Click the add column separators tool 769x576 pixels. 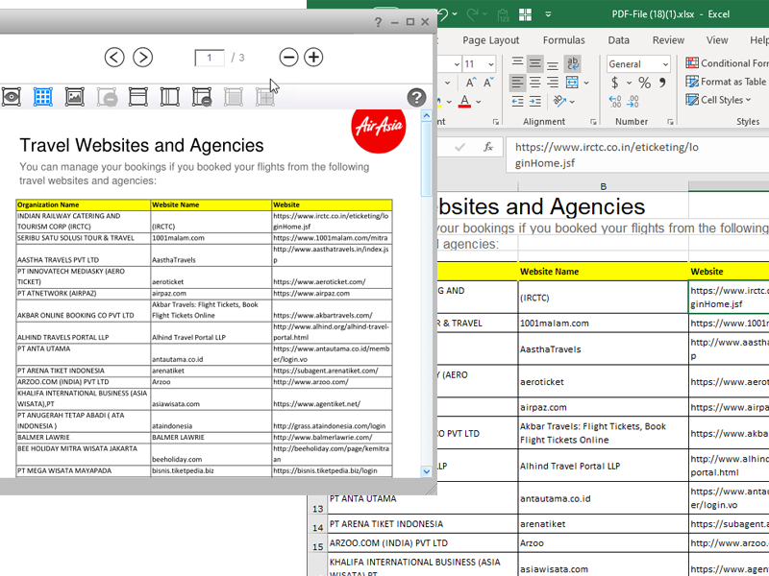[x=170, y=97]
